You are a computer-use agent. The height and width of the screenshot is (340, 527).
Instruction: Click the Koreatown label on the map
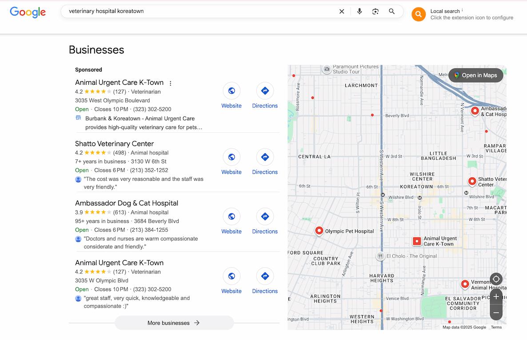(416, 186)
